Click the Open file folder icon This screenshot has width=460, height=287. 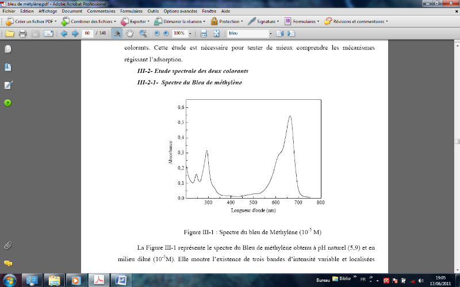9,33
